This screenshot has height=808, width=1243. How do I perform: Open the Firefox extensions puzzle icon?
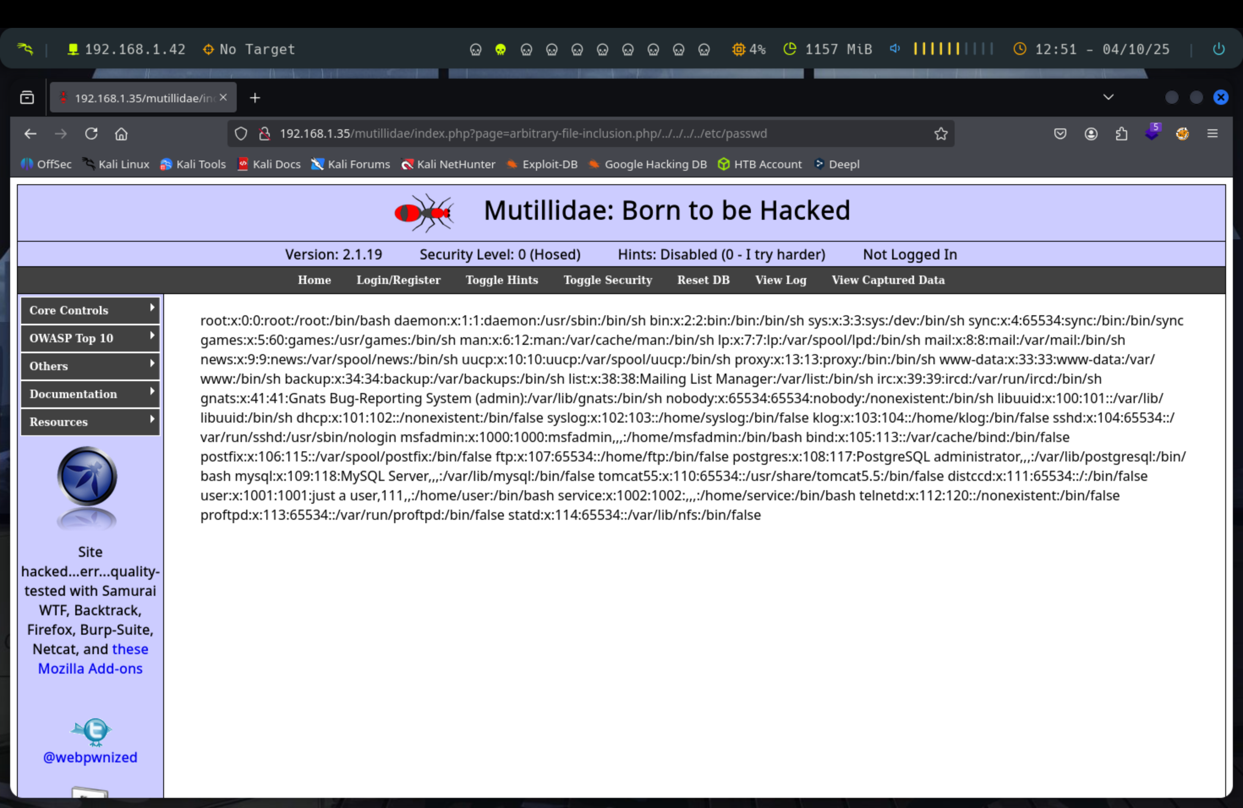(x=1121, y=134)
